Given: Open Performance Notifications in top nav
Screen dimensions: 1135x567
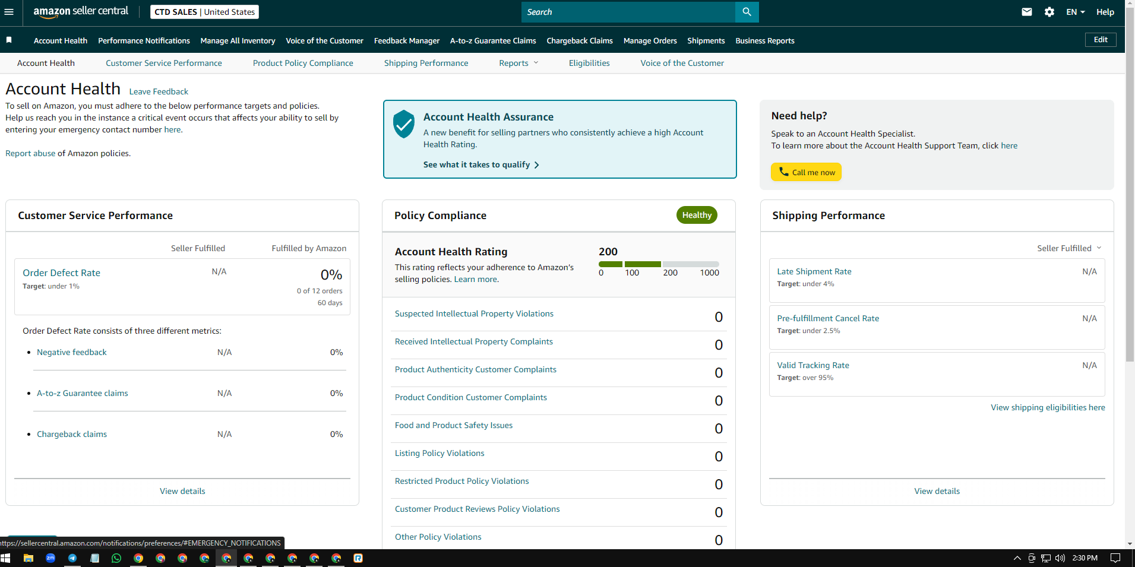Looking at the screenshot, I should point(144,40).
